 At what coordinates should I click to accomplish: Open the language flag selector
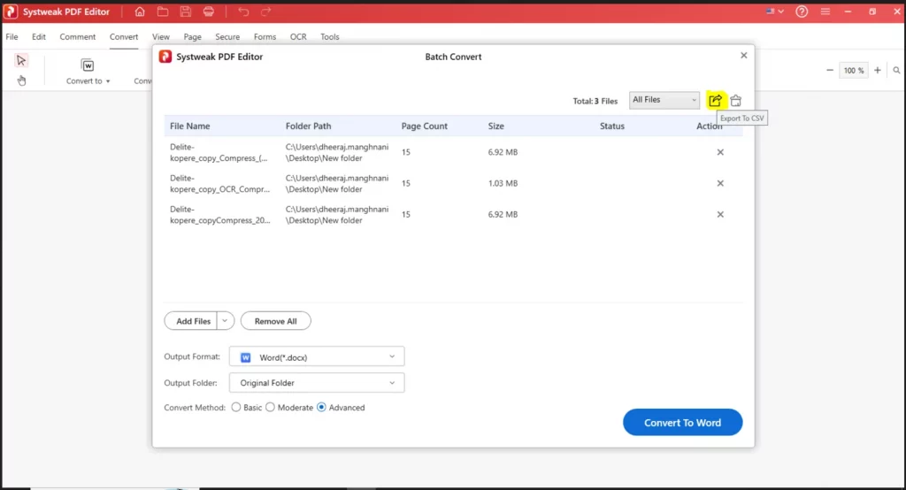(x=774, y=11)
